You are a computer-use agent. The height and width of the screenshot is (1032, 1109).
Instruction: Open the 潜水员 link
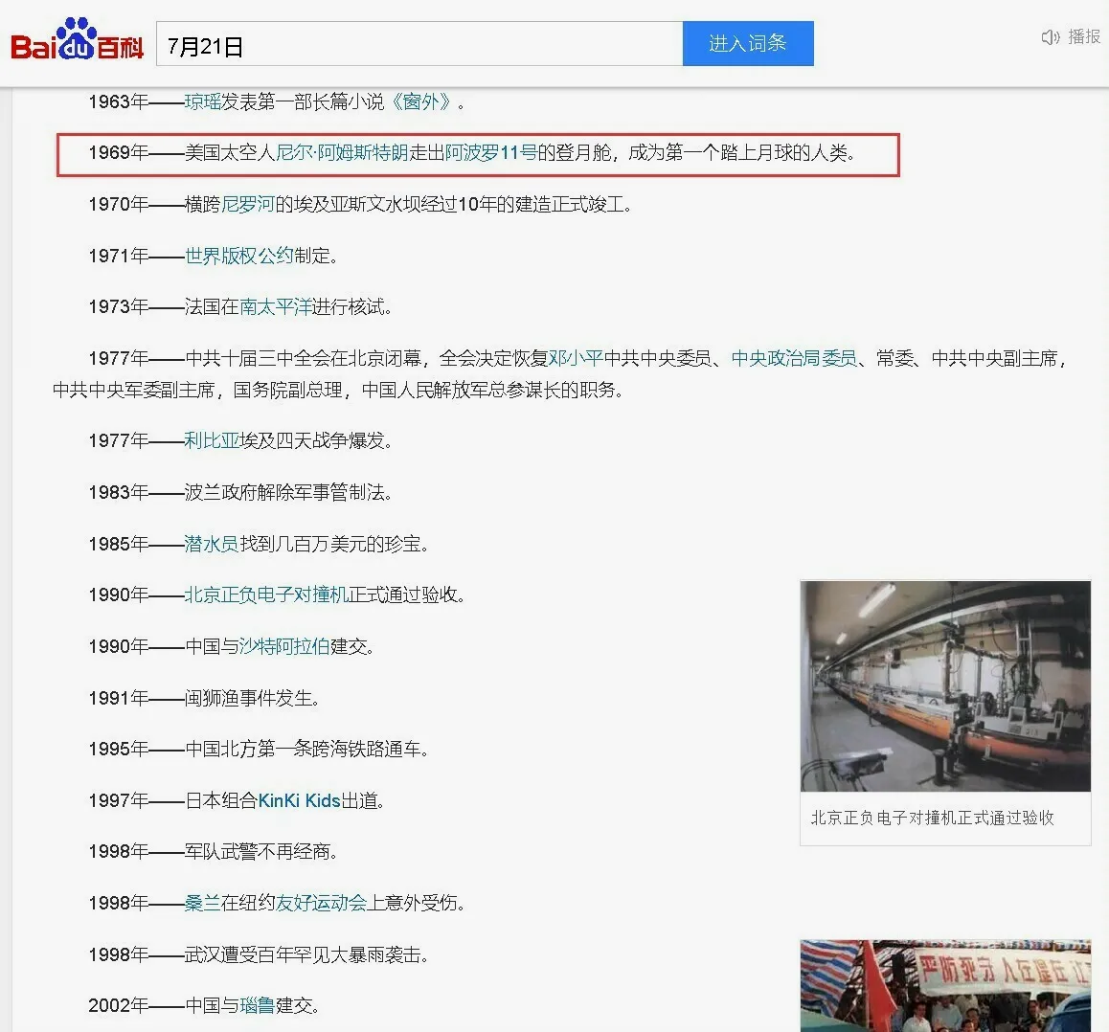pyautogui.click(x=212, y=544)
